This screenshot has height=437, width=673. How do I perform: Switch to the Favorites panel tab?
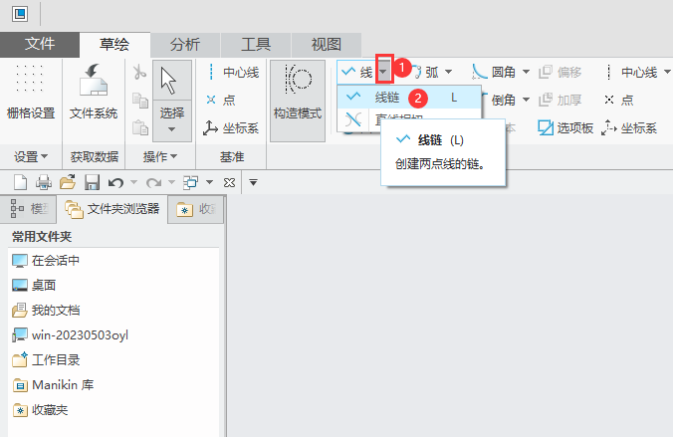point(196,209)
